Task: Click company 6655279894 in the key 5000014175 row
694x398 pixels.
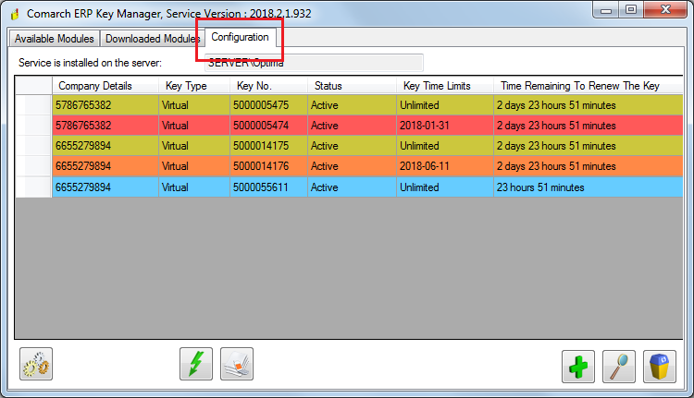Action: click(105, 146)
